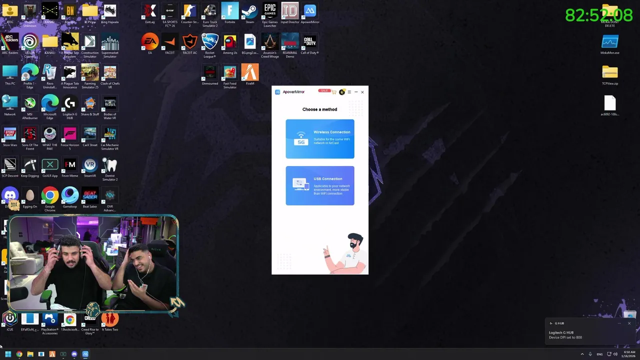Open the Logitech G HUB DPI notification
Screen dimensions: 640x360
pos(590,330)
